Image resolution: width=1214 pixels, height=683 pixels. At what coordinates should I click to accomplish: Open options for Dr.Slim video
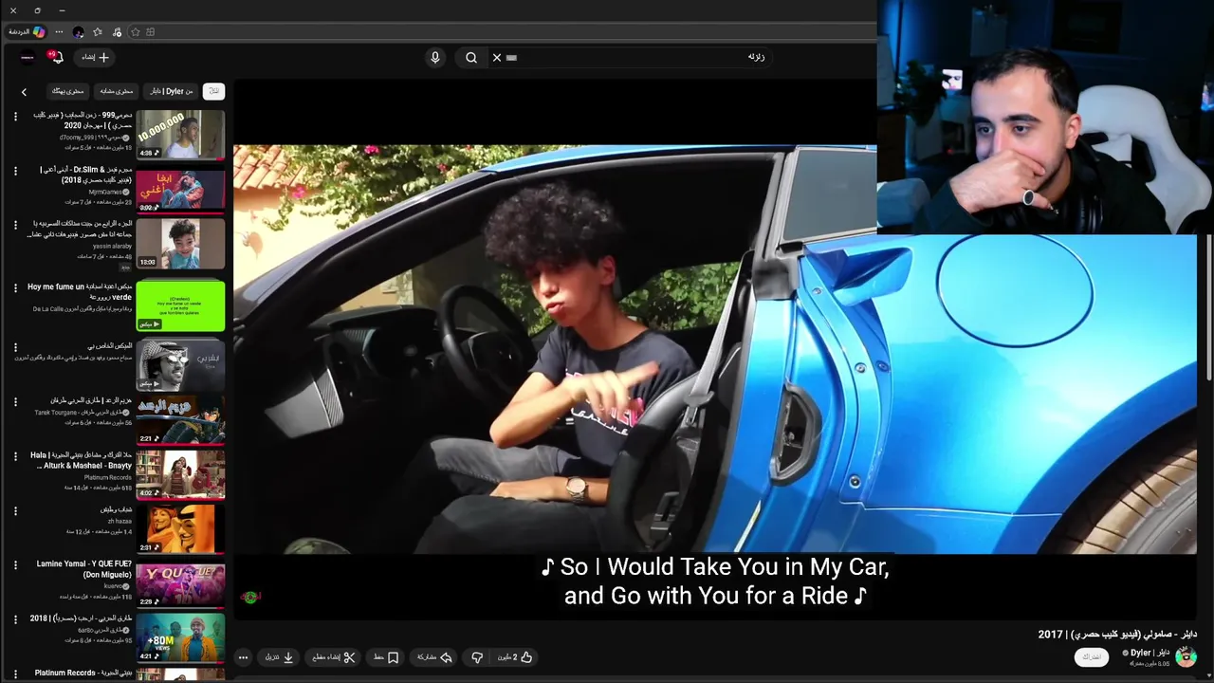pyautogui.click(x=15, y=171)
